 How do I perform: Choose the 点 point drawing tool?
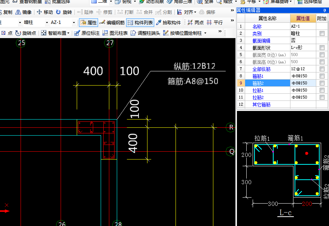7,33
